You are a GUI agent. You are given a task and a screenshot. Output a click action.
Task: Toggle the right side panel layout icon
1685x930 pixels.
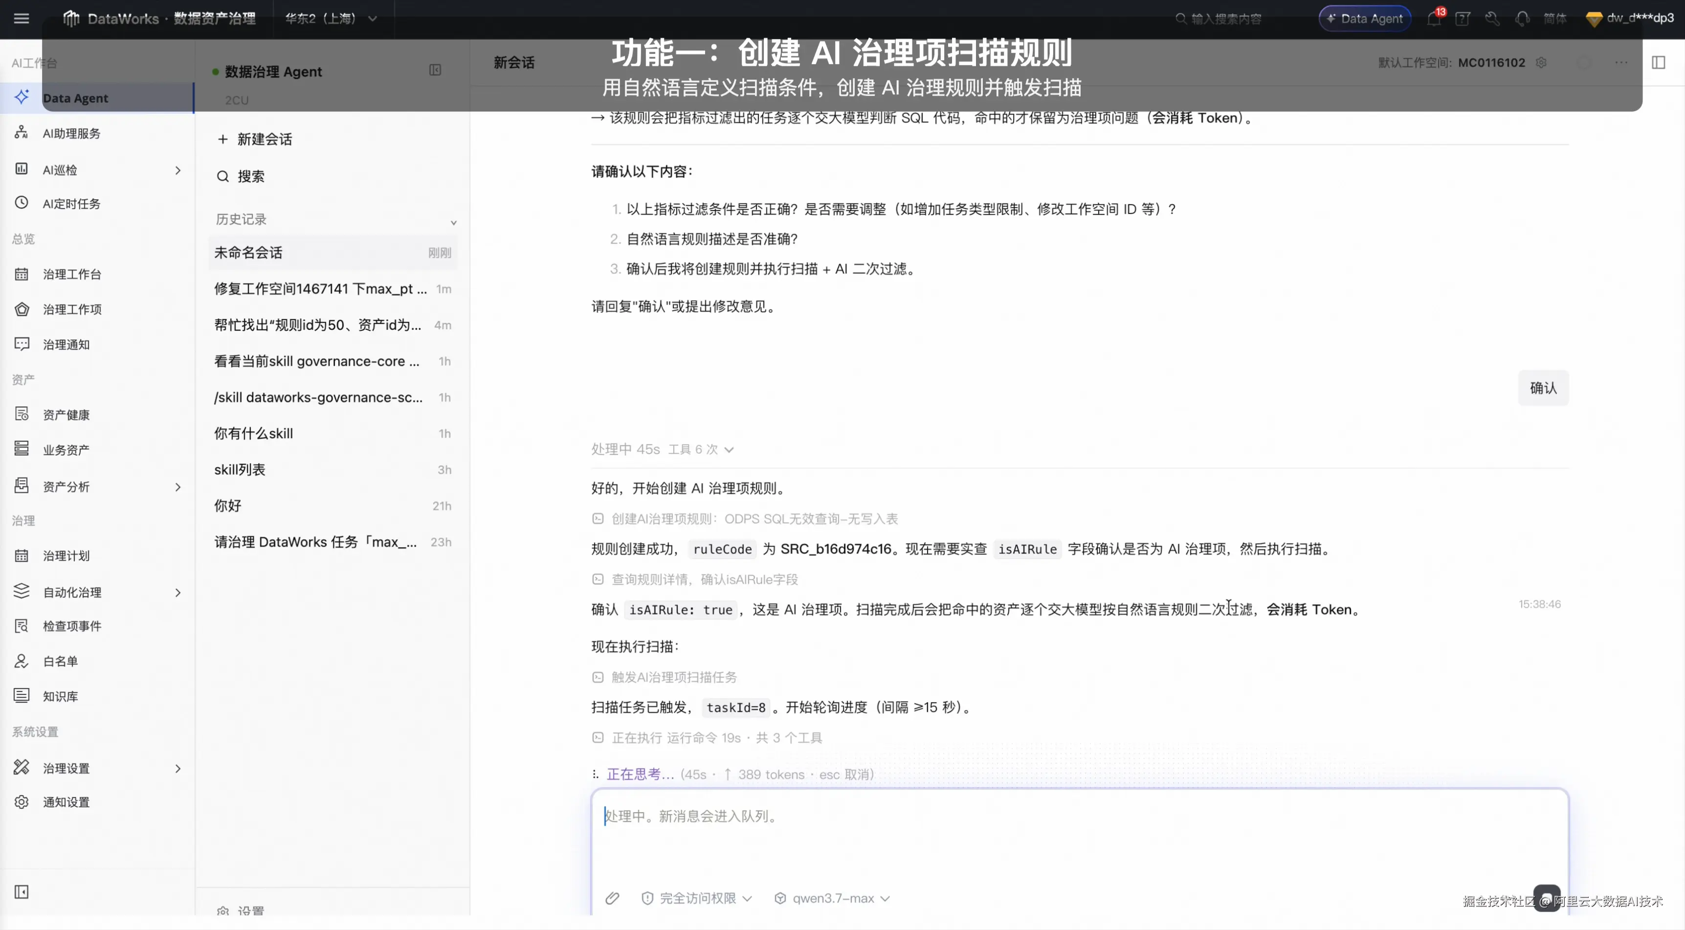[x=1658, y=62]
